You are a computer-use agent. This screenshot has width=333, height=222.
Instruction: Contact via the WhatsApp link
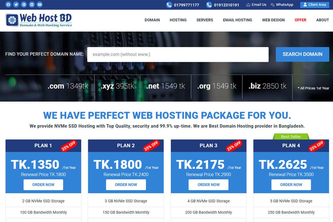coord(282,5)
